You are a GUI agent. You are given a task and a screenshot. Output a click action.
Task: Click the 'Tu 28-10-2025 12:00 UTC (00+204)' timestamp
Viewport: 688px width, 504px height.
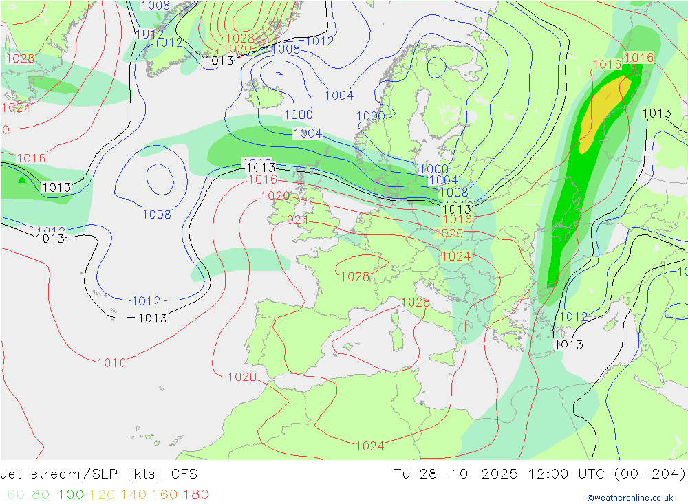click(x=539, y=474)
